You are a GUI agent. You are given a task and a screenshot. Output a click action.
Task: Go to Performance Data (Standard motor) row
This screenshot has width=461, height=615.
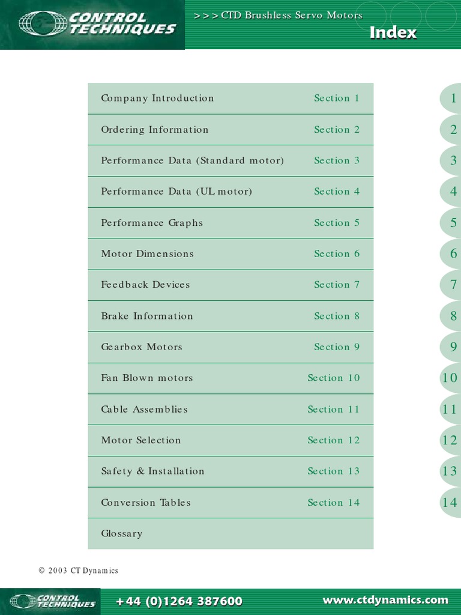point(192,160)
